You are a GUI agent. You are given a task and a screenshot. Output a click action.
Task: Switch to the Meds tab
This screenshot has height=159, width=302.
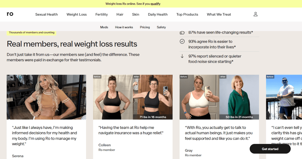click(104, 27)
